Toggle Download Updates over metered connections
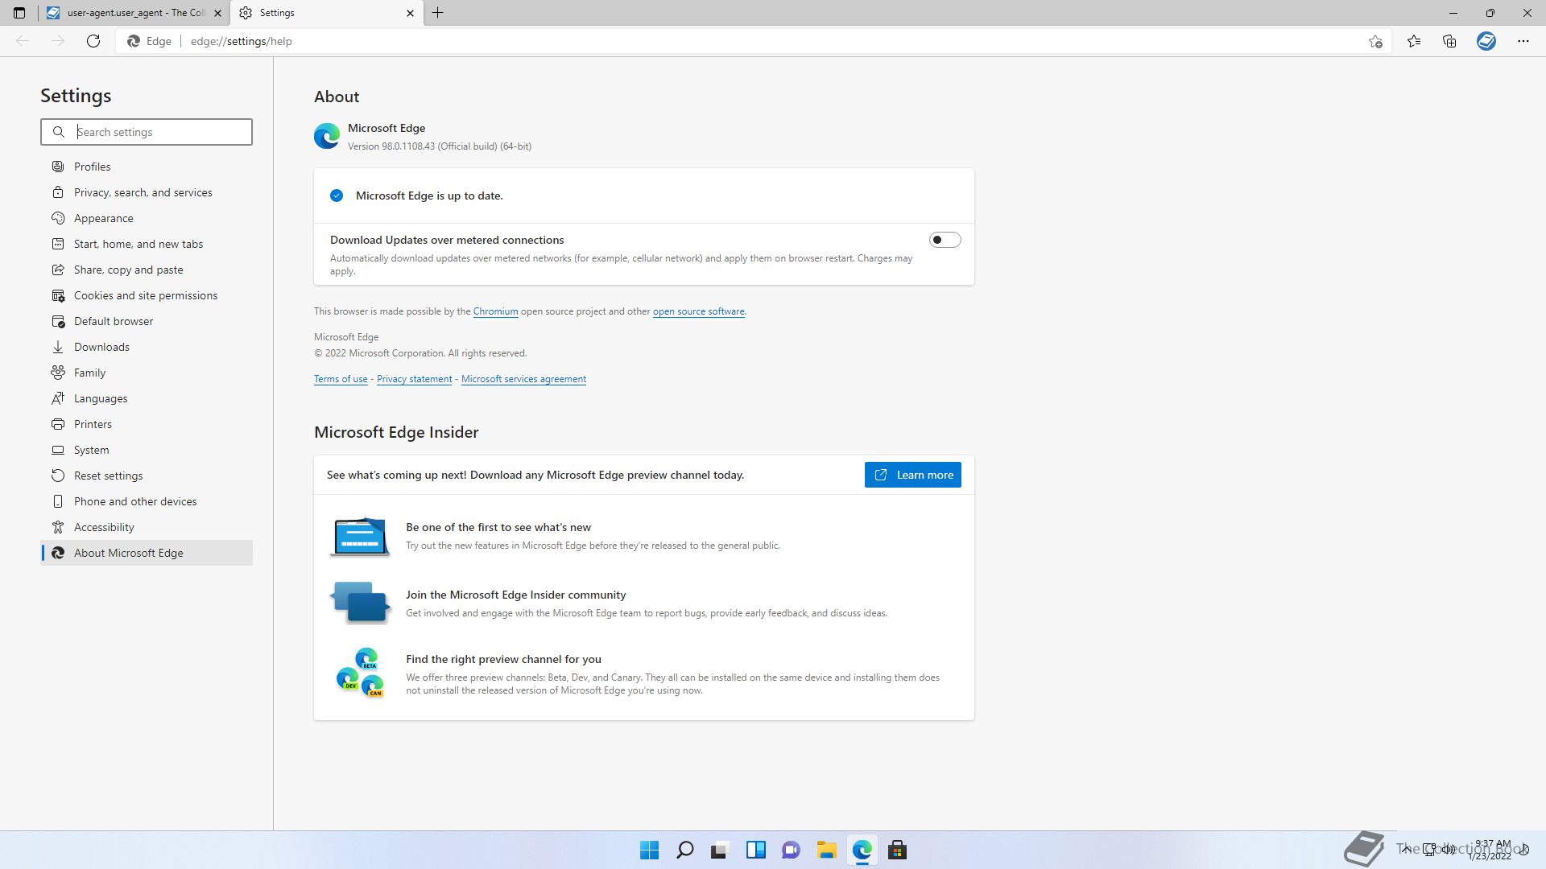Screen dimensions: 1546x869 [x=945, y=240]
